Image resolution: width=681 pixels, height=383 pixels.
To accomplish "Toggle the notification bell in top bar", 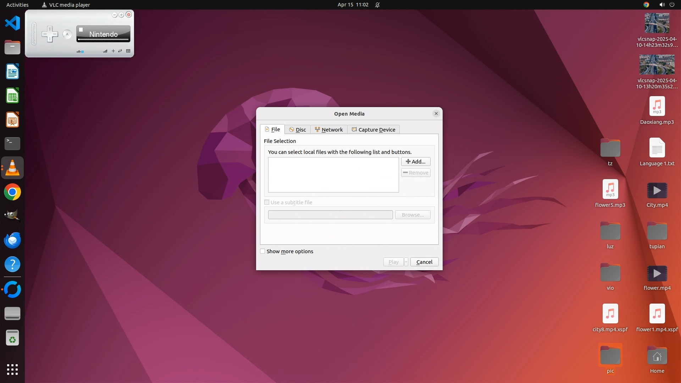I will pyautogui.click(x=377, y=5).
